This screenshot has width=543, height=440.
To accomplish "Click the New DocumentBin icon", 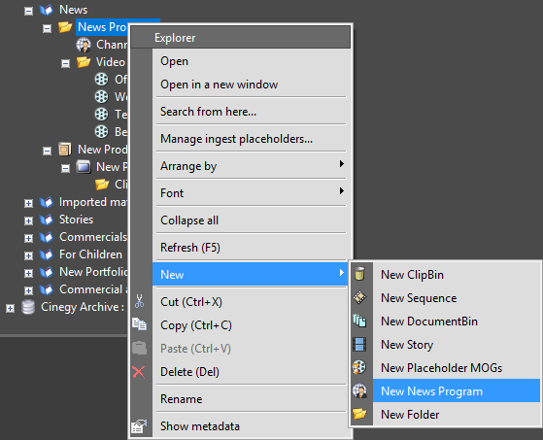I will pyautogui.click(x=359, y=321).
